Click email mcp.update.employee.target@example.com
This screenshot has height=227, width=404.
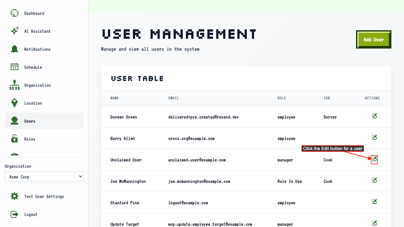click(x=210, y=224)
